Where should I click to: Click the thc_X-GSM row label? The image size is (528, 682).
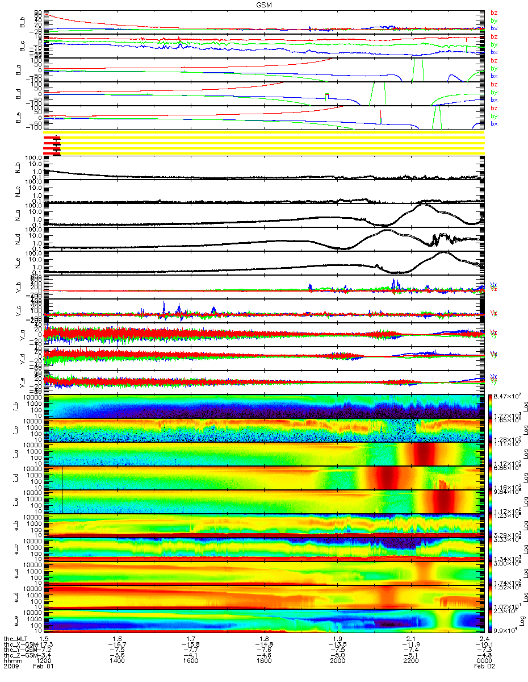tap(22, 645)
